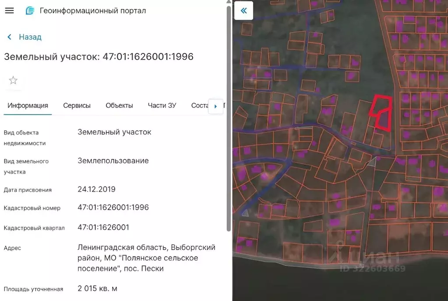Select the Объекты tab

click(x=119, y=105)
